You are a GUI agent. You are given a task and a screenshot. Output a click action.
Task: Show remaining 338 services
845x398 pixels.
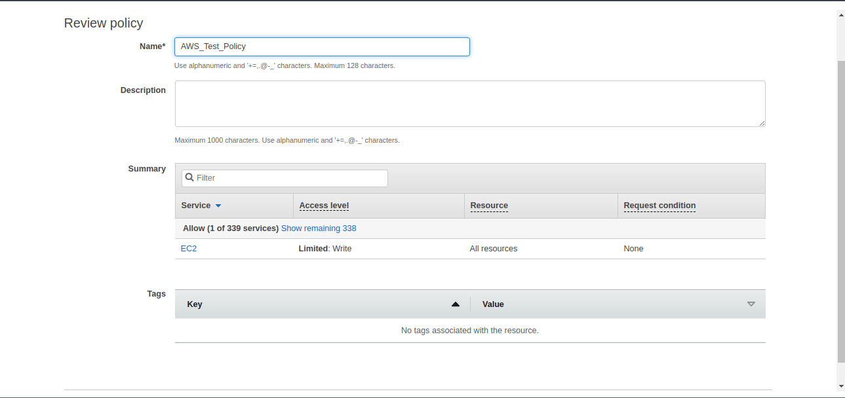click(319, 228)
